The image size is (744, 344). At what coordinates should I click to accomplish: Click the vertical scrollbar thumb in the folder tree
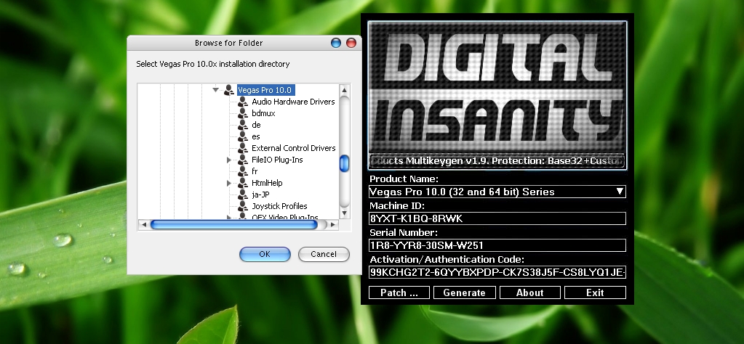[344, 163]
